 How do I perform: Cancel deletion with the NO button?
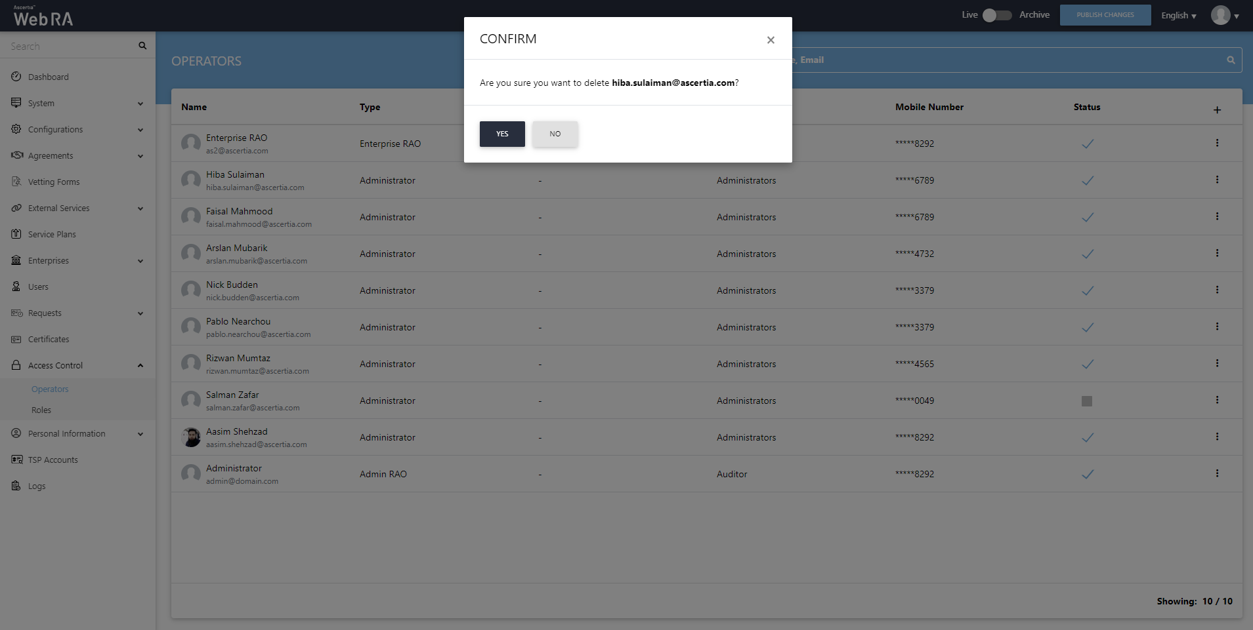point(555,134)
